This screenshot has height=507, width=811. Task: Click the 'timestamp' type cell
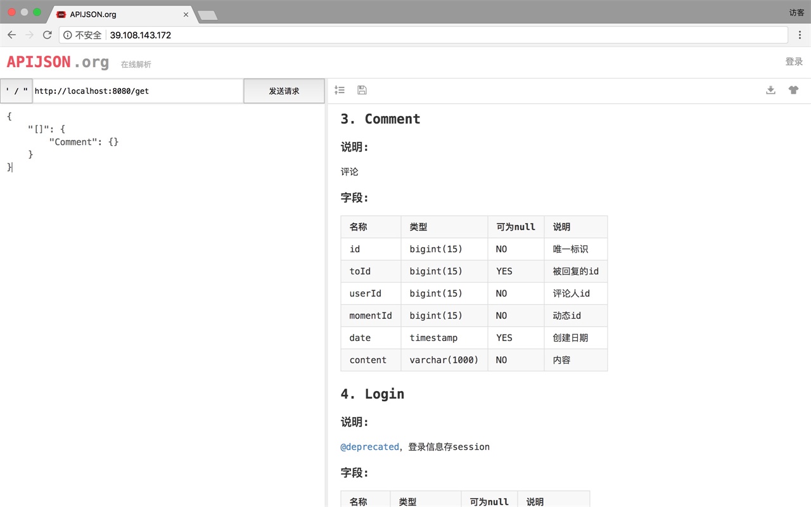click(444, 338)
